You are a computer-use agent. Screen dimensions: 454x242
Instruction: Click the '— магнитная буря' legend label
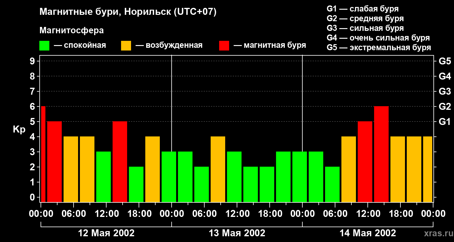click(270, 45)
